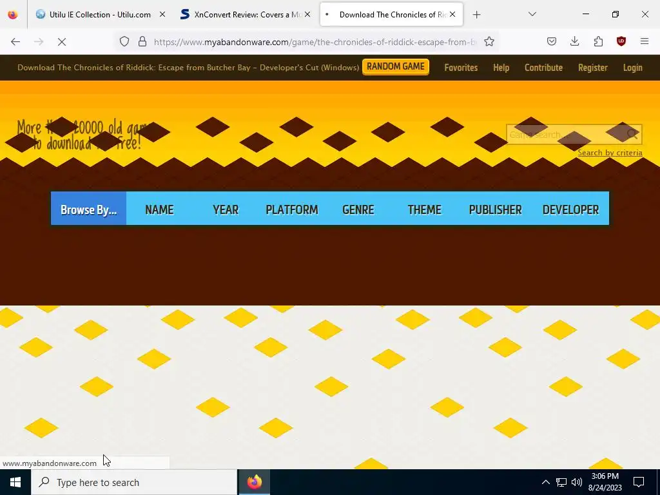This screenshot has width=660, height=495.
Task: Click the site page title text header
Action: (x=188, y=67)
